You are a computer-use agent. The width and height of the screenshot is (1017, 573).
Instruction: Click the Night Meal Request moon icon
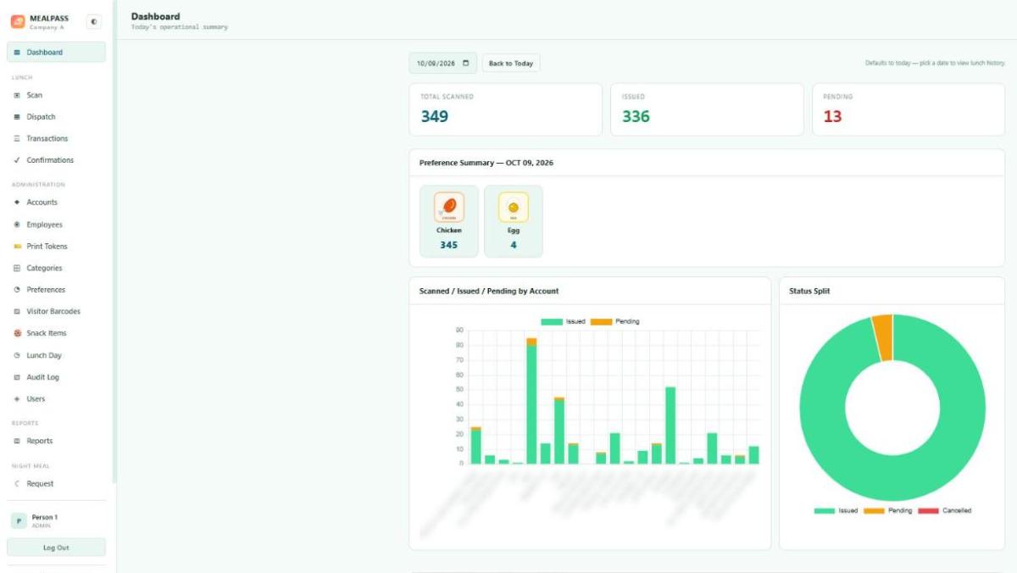17,484
